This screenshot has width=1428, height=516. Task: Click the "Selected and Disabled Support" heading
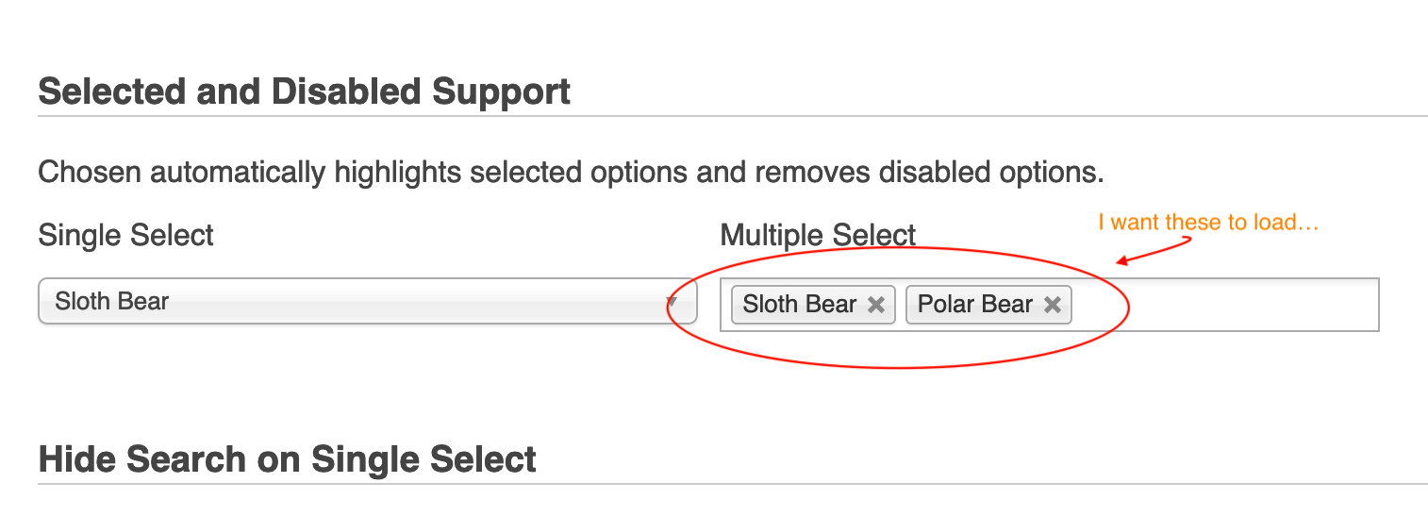304,92
